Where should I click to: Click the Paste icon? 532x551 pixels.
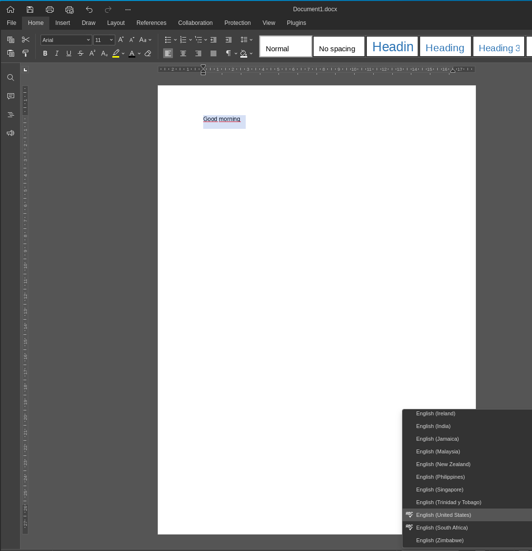click(x=11, y=53)
